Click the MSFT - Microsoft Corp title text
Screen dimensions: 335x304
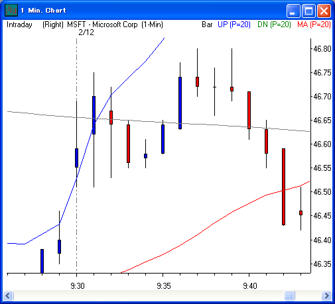tap(102, 25)
